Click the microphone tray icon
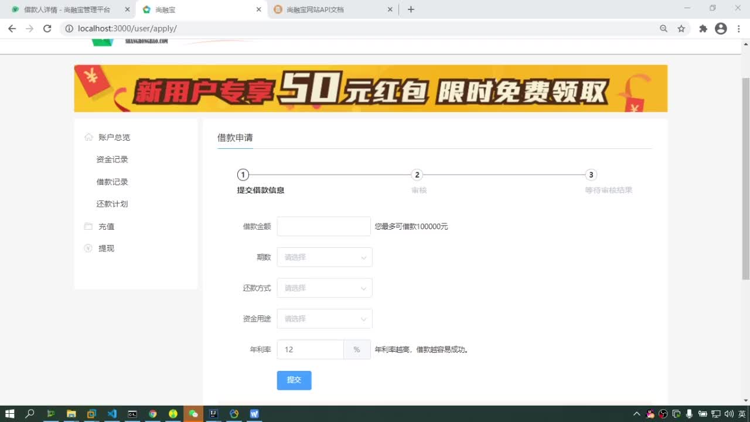Screen dimensions: 750x422 pos(690,414)
